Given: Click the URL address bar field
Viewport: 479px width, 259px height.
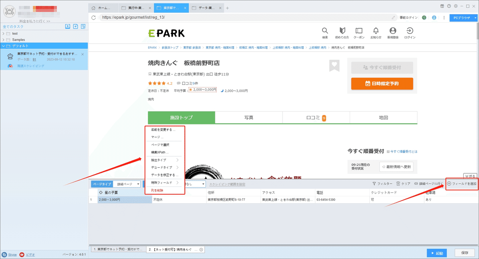Looking at the screenshot, I should 243,18.
